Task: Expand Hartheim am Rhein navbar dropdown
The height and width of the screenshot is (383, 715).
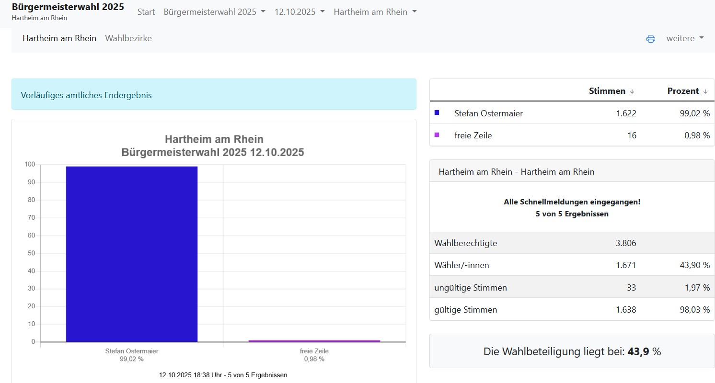Action: (x=375, y=12)
